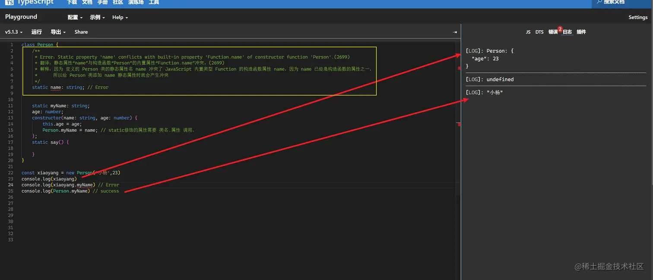Open the 下载 nav link

pos(72,2)
